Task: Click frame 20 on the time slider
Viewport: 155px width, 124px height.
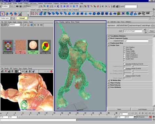Action: click(77, 114)
